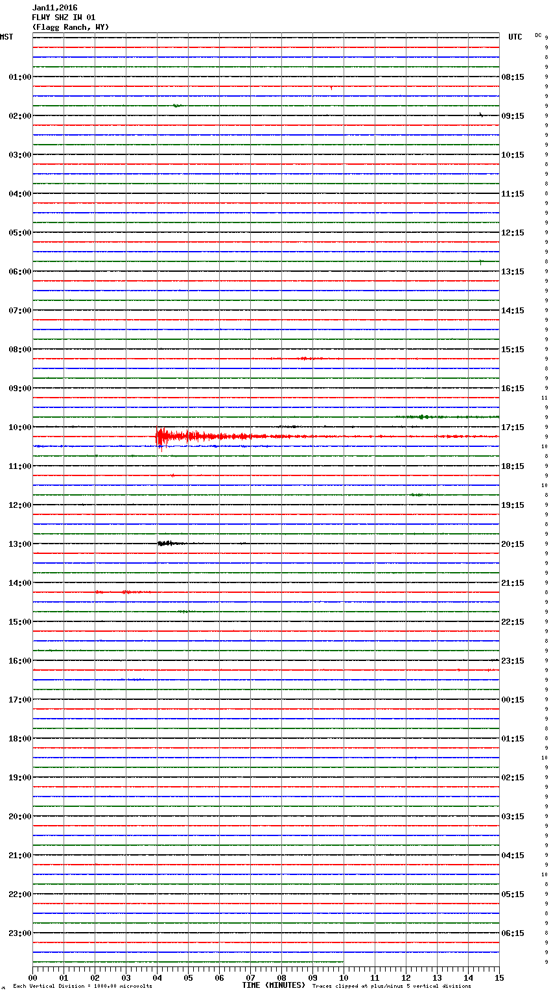Screen dimensions: 551x995
Task: Click minute tick label '04' on bottom axis
Action: click(157, 977)
